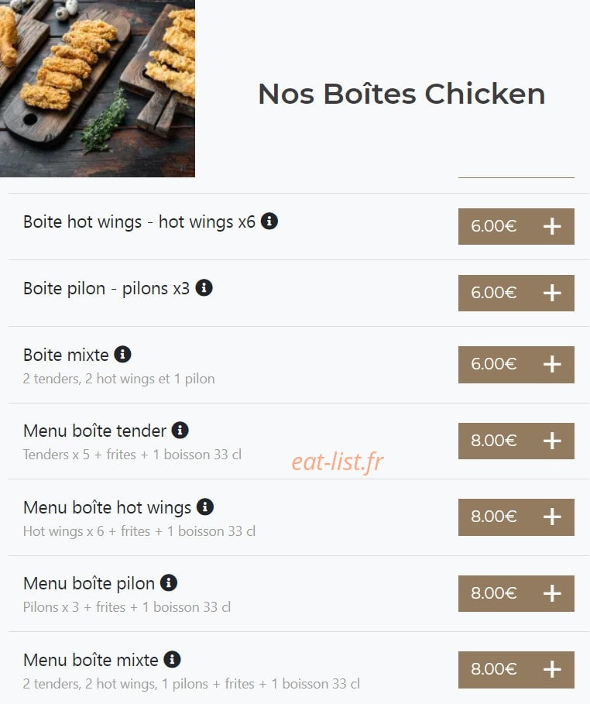Open info icon for Menu boîte hot wings
The width and height of the screenshot is (590, 704).
point(205,507)
